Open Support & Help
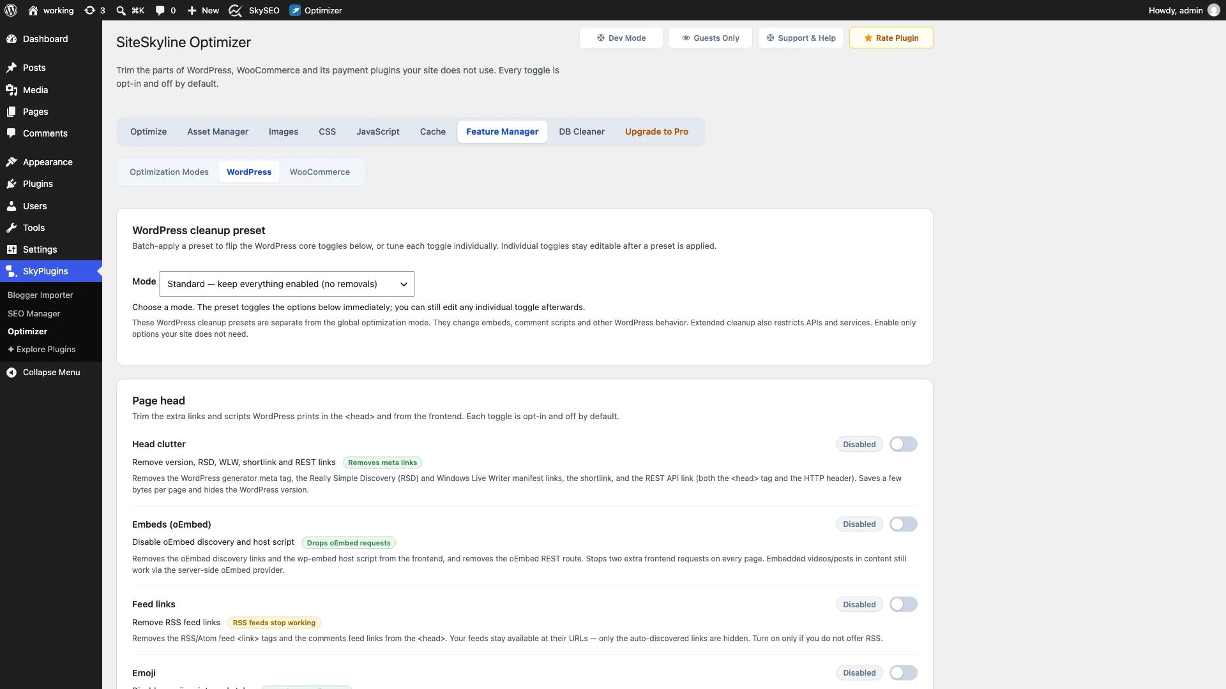The image size is (1226, 689). click(x=801, y=38)
